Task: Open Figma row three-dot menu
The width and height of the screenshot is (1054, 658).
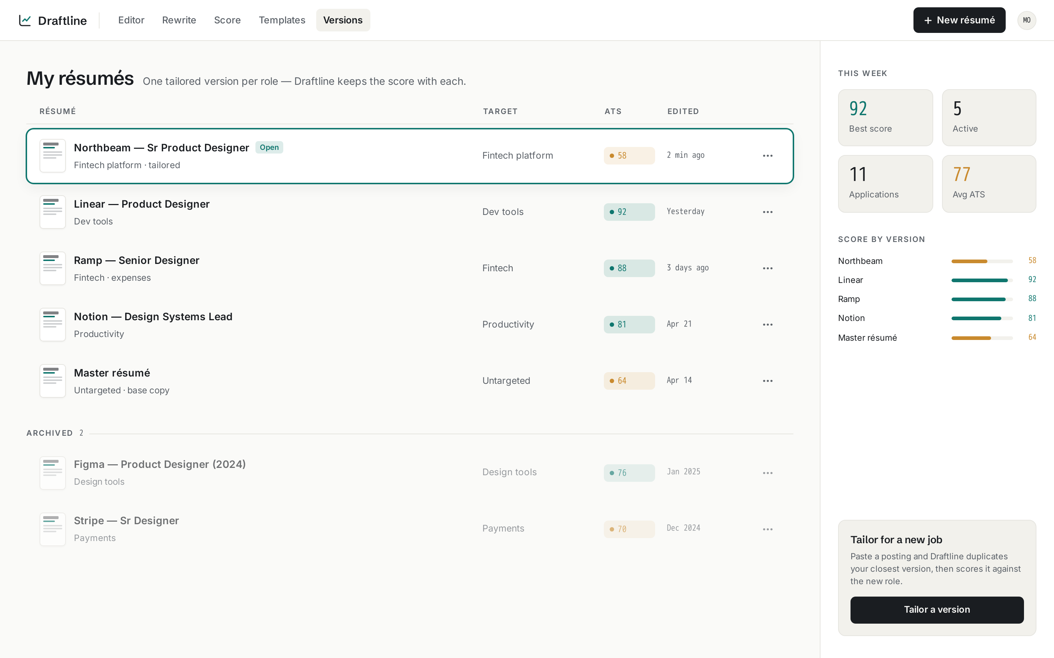Action: coord(767,473)
